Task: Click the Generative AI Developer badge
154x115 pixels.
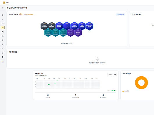Action: (63, 33)
